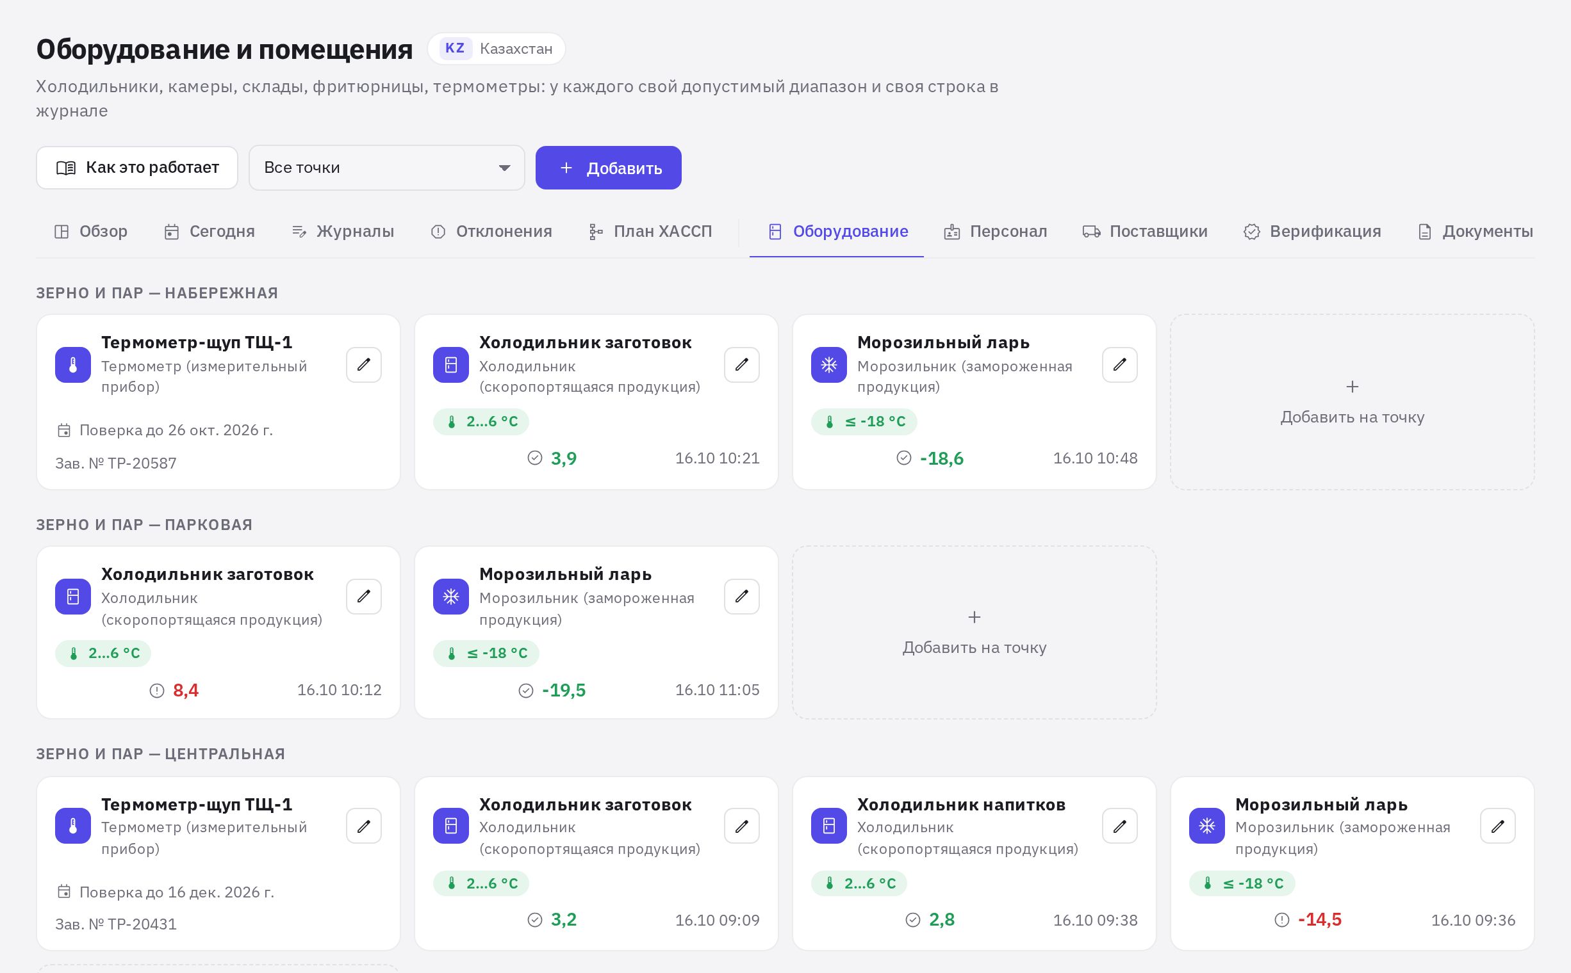The height and width of the screenshot is (973, 1571).
Task: Click the 2,8 temperature reading
Action: click(942, 921)
